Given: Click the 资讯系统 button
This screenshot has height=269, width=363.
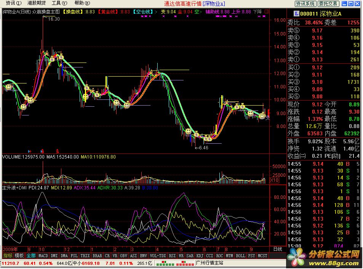Looking at the screenshot, I should click(x=305, y=4).
